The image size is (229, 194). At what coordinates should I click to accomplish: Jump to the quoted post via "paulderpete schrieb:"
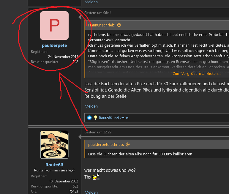(x=106, y=145)
